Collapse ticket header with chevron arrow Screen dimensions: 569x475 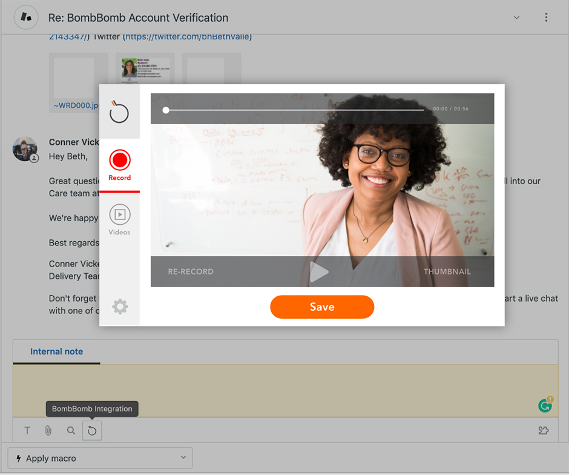click(516, 18)
